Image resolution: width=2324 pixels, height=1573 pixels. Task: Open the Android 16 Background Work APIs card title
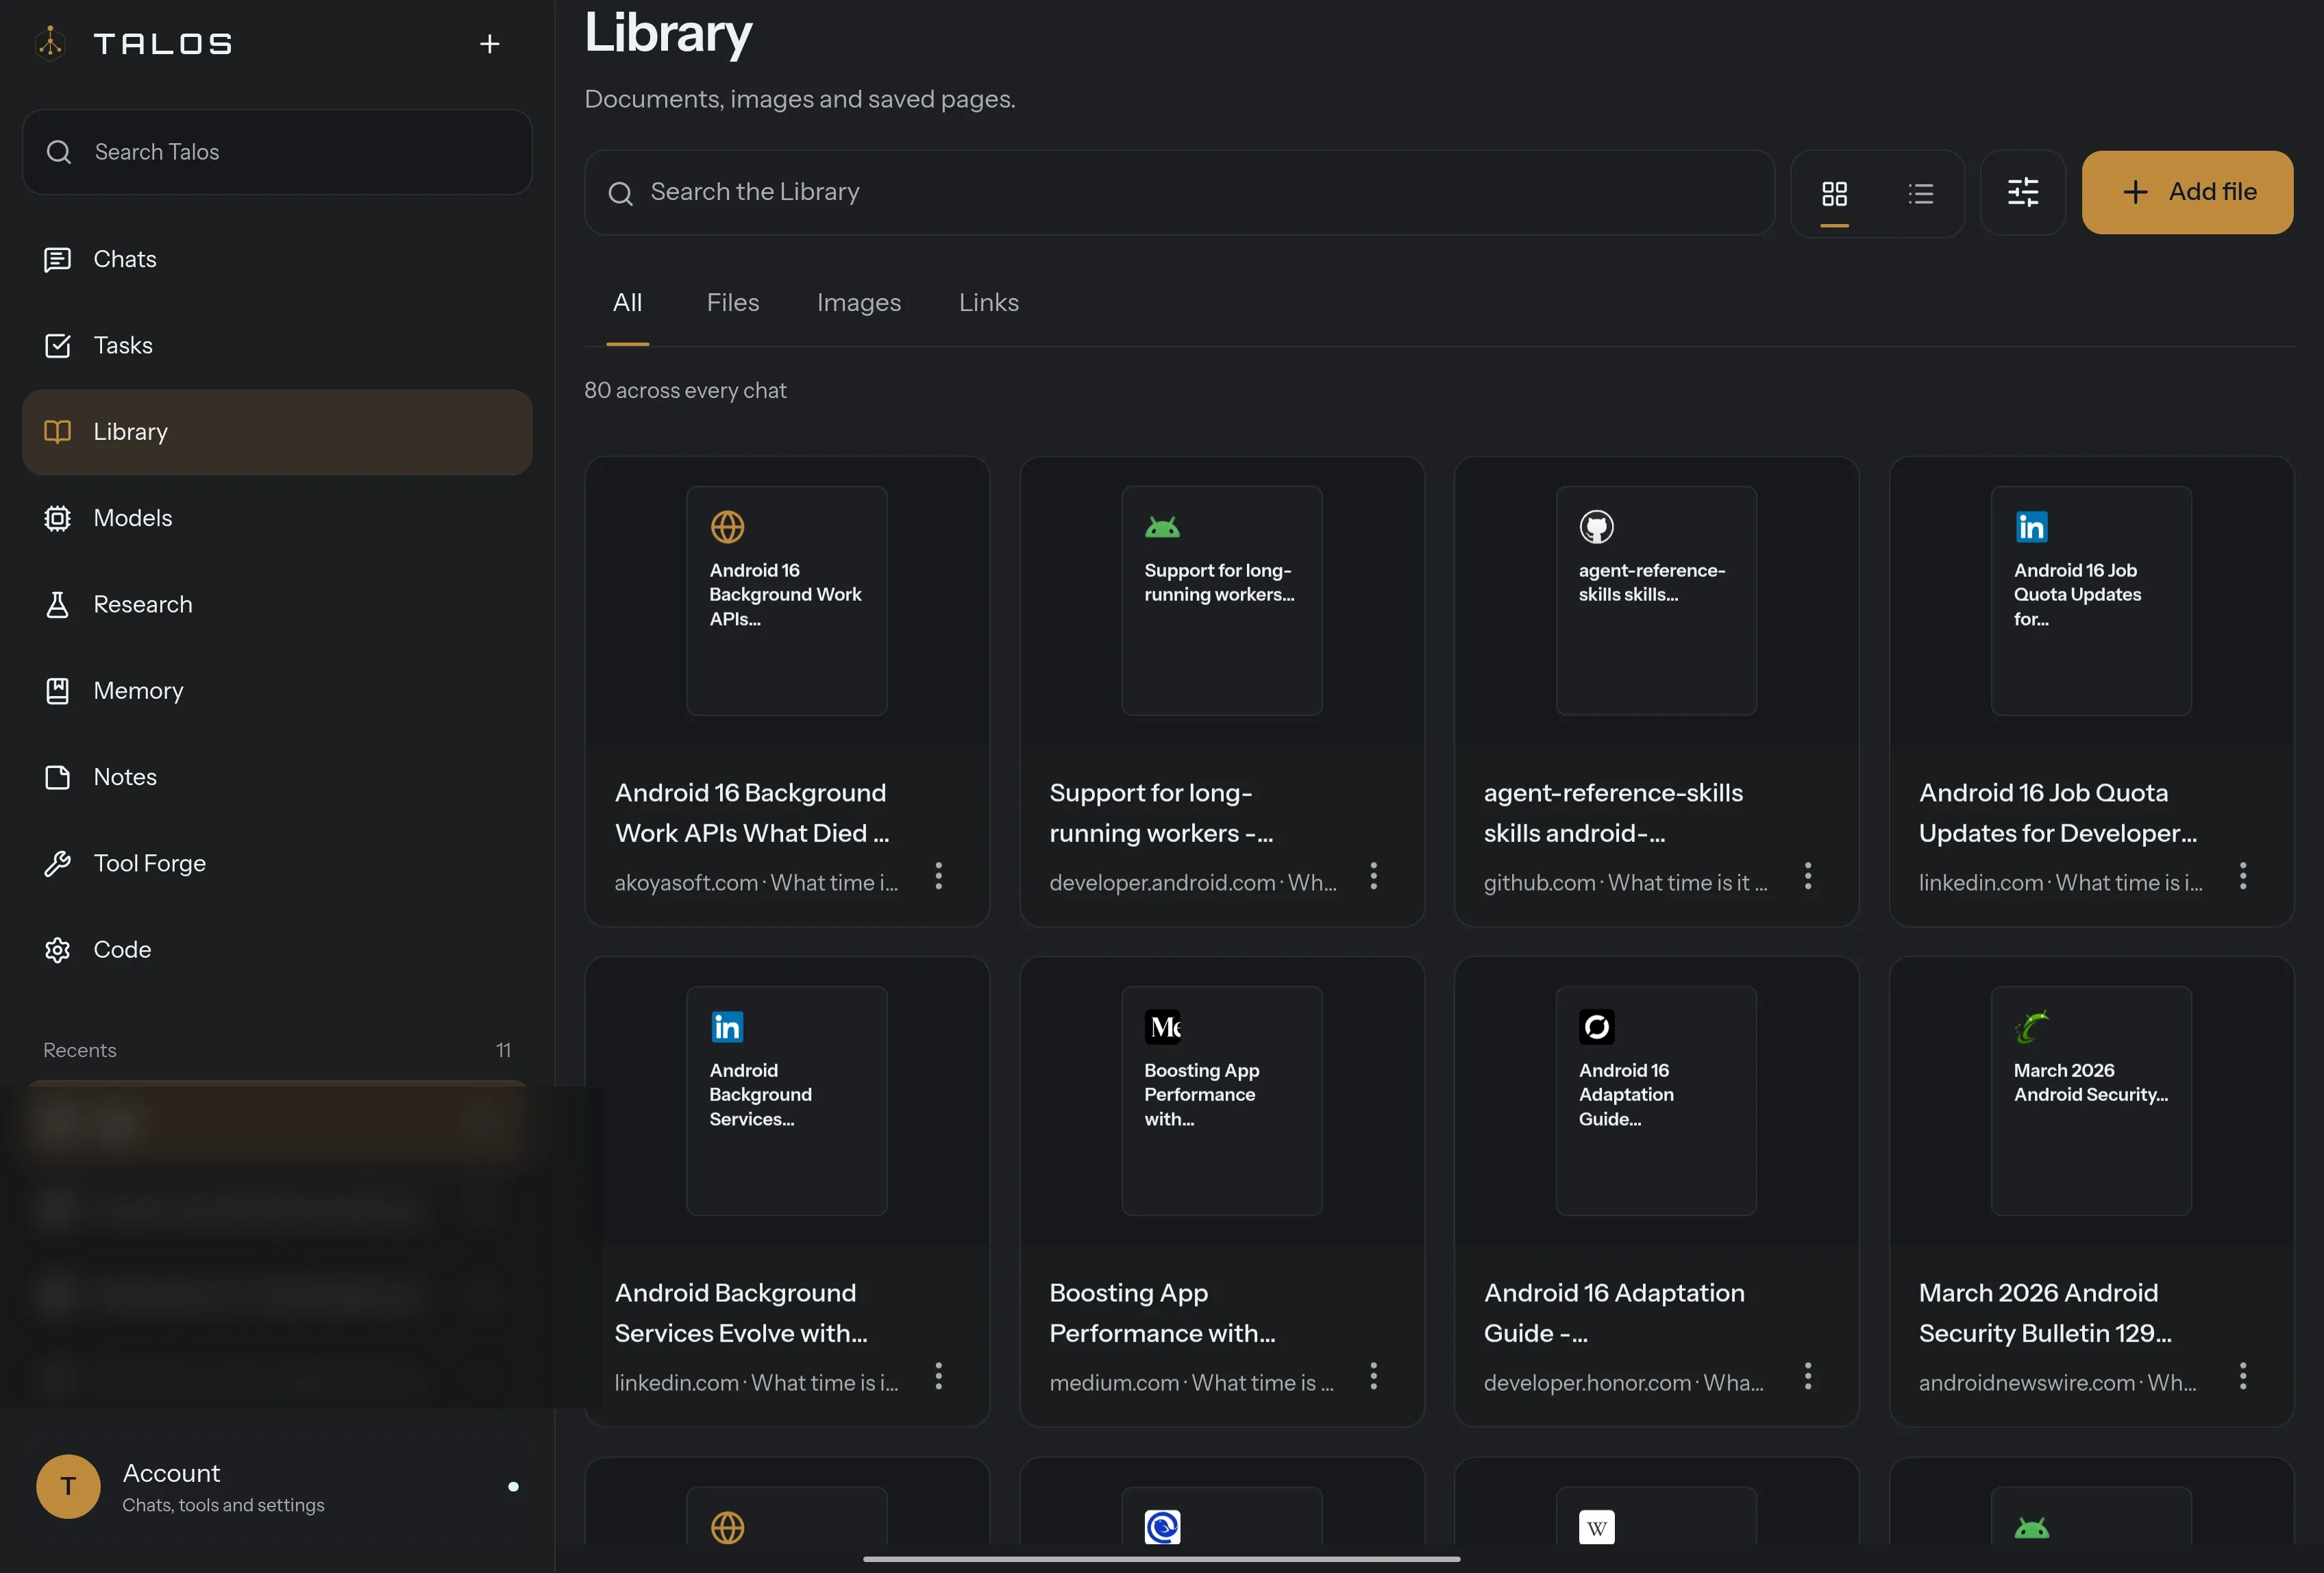[x=752, y=813]
